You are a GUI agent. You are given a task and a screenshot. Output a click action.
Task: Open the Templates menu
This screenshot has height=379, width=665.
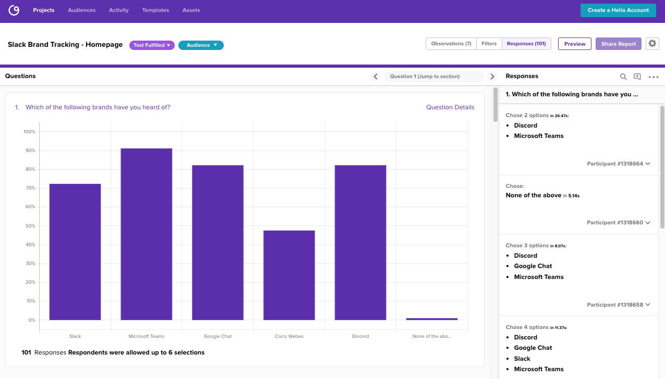click(x=155, y=10)
